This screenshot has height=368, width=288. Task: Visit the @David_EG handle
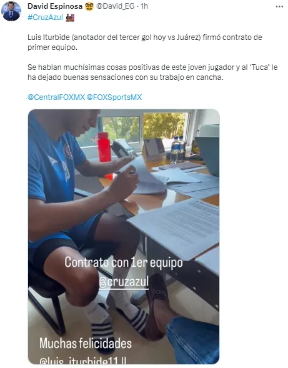tap(115, 6)
